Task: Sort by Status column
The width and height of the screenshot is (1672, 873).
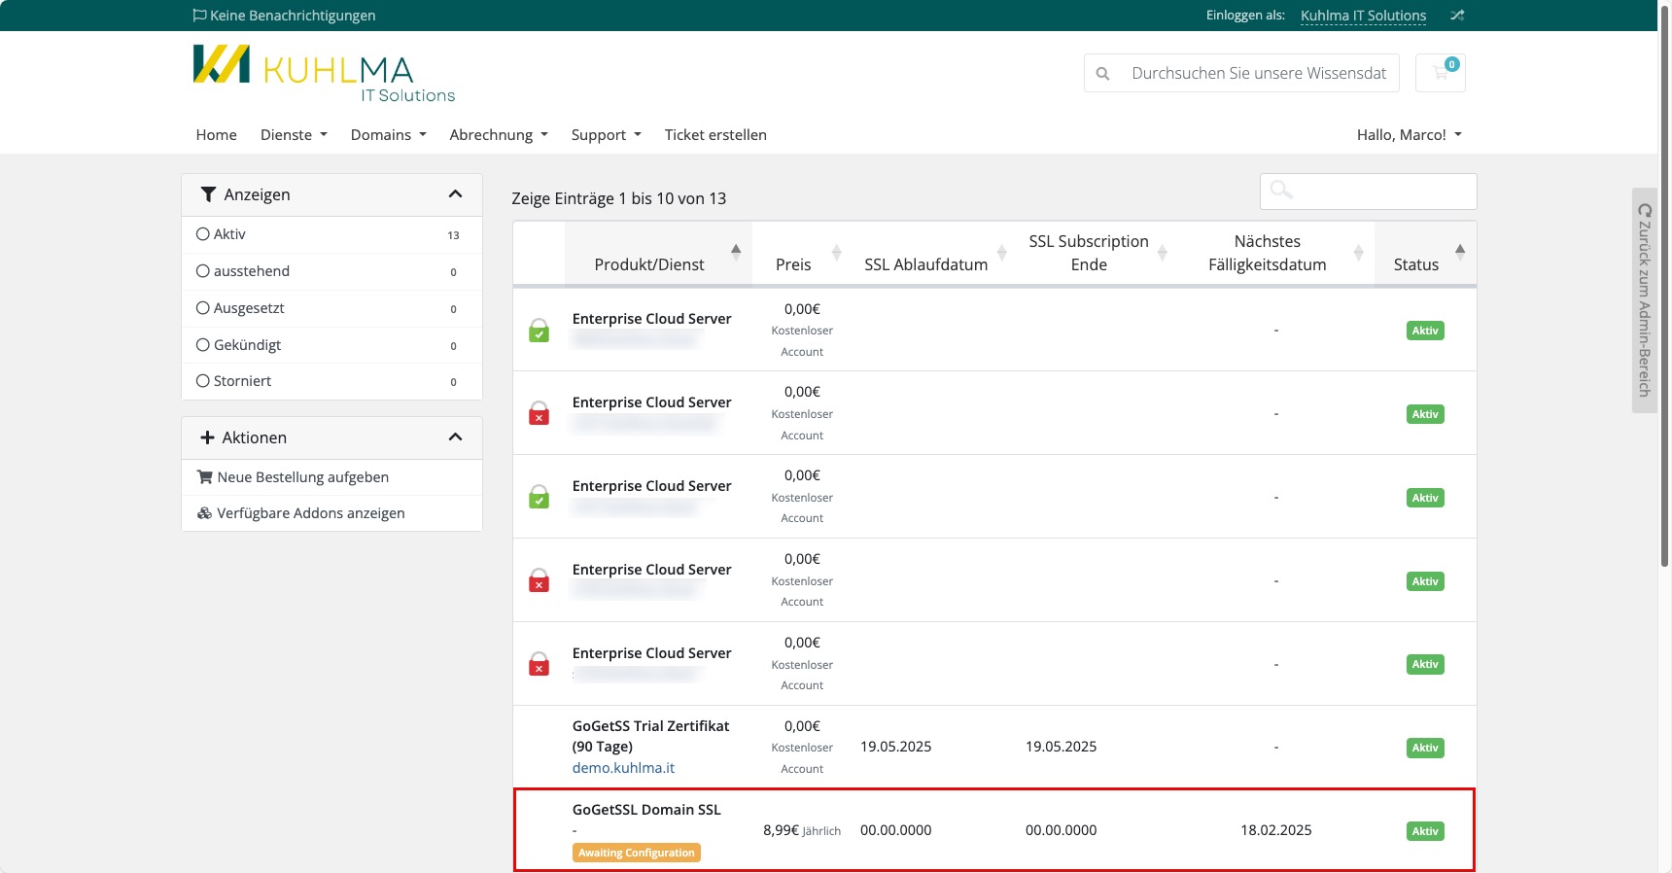Action: [x=1425, y=255]
